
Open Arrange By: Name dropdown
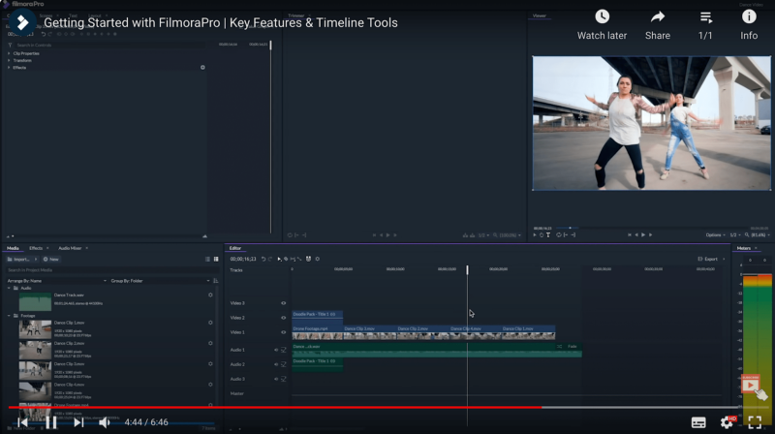click(x=57, y=281)
